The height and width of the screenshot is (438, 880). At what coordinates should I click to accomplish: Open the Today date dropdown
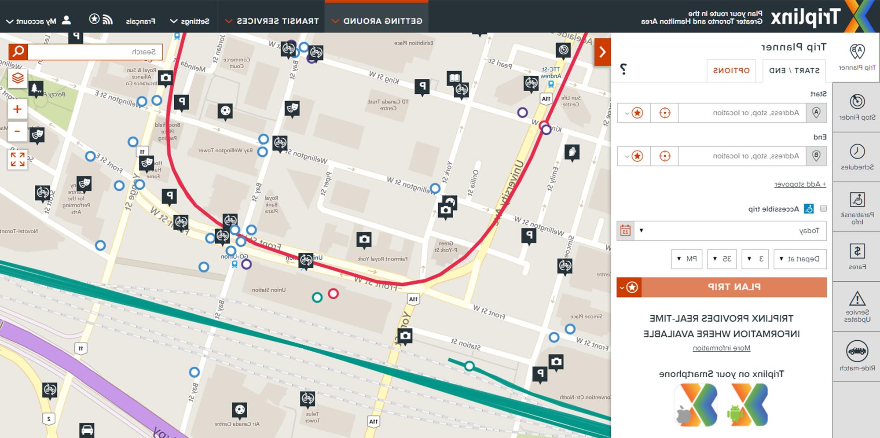pyautogui.click(x=730, y=231)
